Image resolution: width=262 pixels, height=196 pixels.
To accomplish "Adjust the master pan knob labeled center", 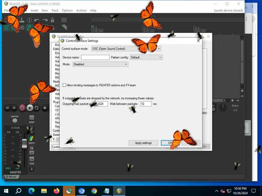I will point(15,120).
